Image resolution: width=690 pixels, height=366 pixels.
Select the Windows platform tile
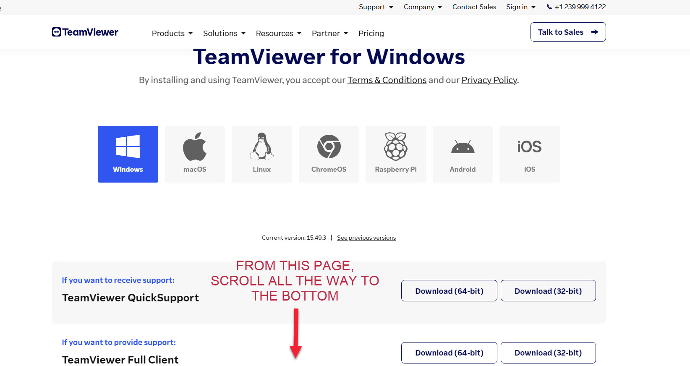[128, 154]
